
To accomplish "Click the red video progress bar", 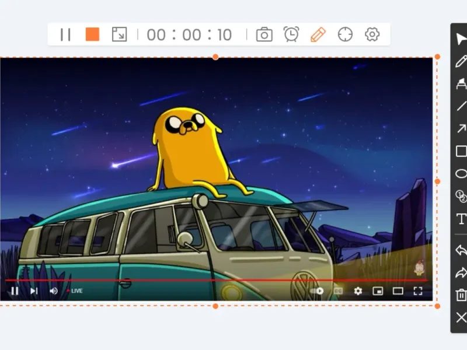I will click(x=217, y=281).
